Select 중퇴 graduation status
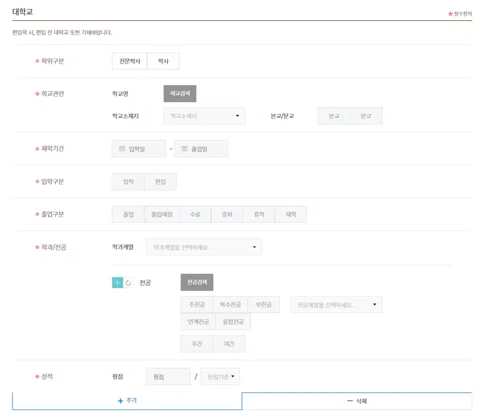Viewport: 483px width, 419px height. [x=227, y=214]
